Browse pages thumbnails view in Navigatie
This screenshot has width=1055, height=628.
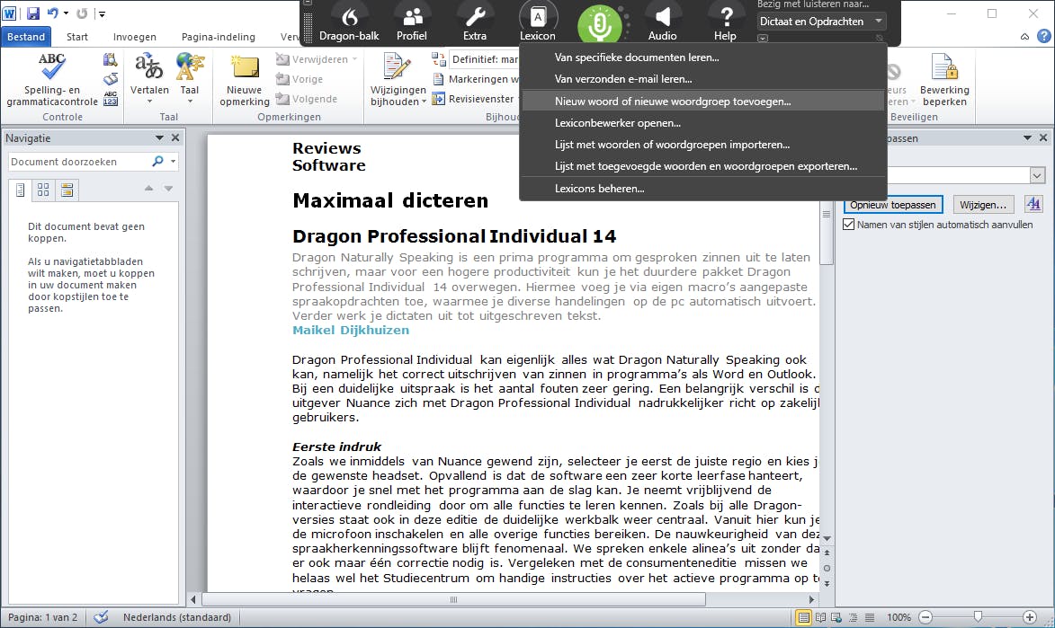tap(43, 190)
